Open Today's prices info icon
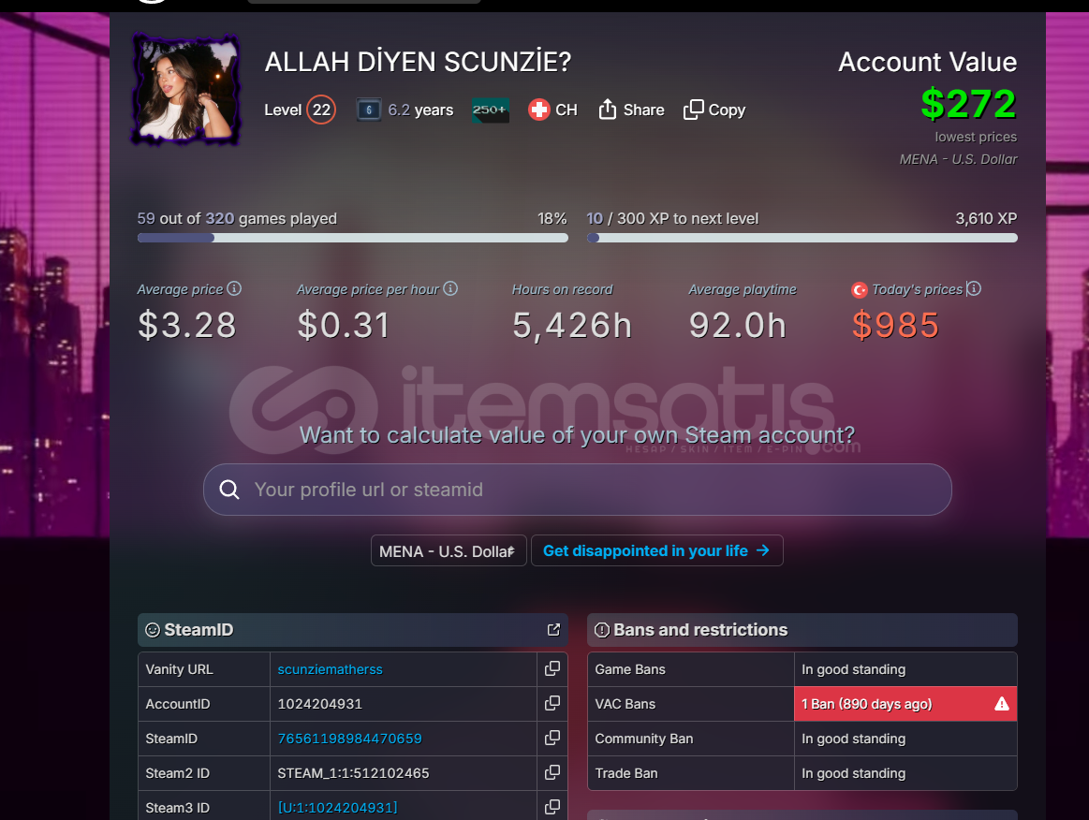1089x820 pixels. coord(975,288)
